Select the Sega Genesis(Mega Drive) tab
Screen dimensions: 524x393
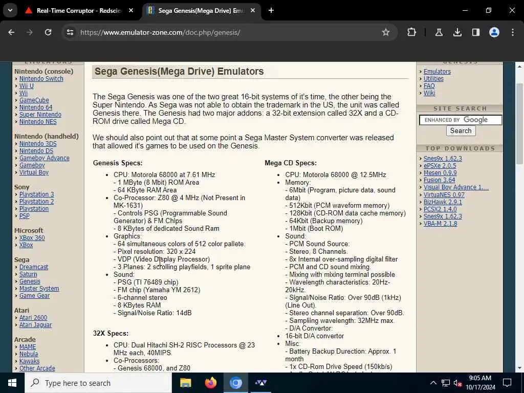tap(202, 10)
